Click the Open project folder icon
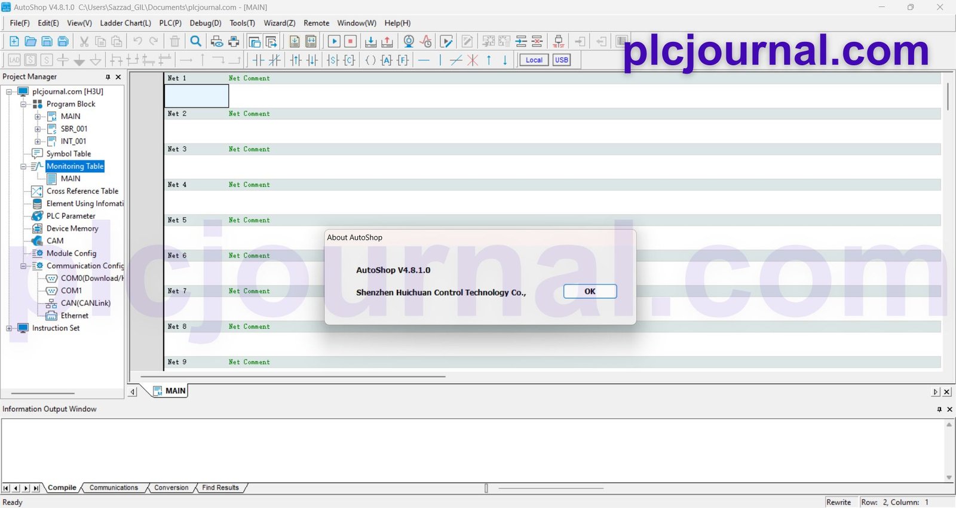The width and height of the screenshot is (956, 508). tap(30, 41)
